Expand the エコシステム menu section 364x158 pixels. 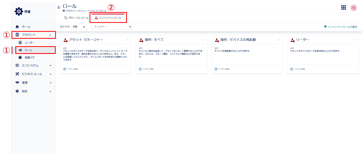point(51,65)
